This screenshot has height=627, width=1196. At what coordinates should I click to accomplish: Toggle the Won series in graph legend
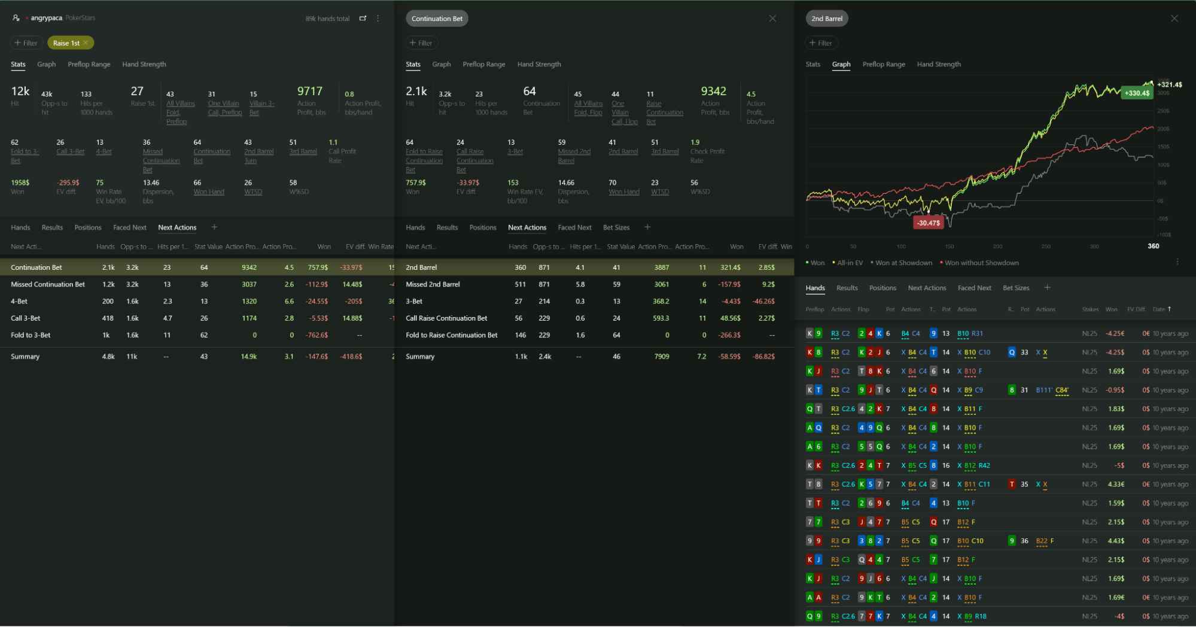pyautogui.click(x=817, y=263)
